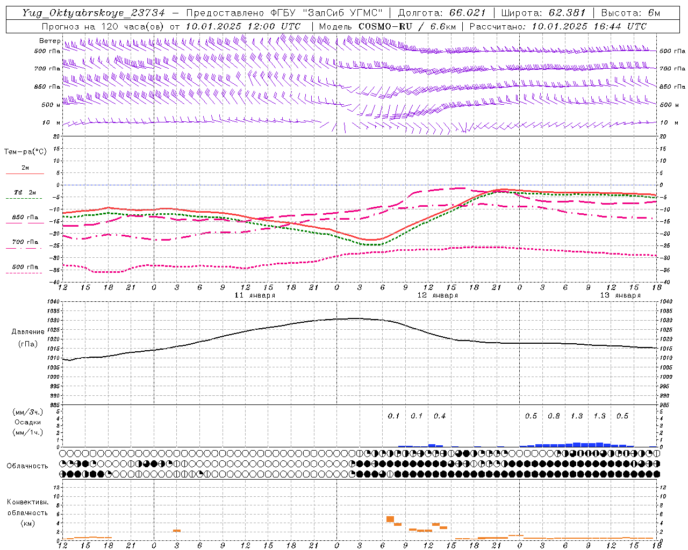Screen dimensions: 688x550
Task: Select the Высота: 6м header entry
Action: (630, 13)
